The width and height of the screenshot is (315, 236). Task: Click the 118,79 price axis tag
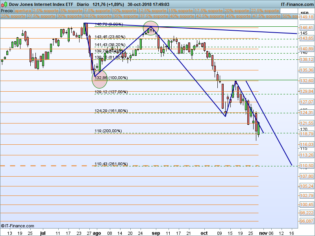coord(307,134)
